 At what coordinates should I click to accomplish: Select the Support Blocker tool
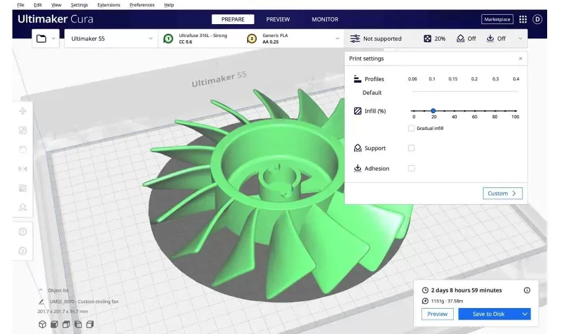(x=22, y=207)
